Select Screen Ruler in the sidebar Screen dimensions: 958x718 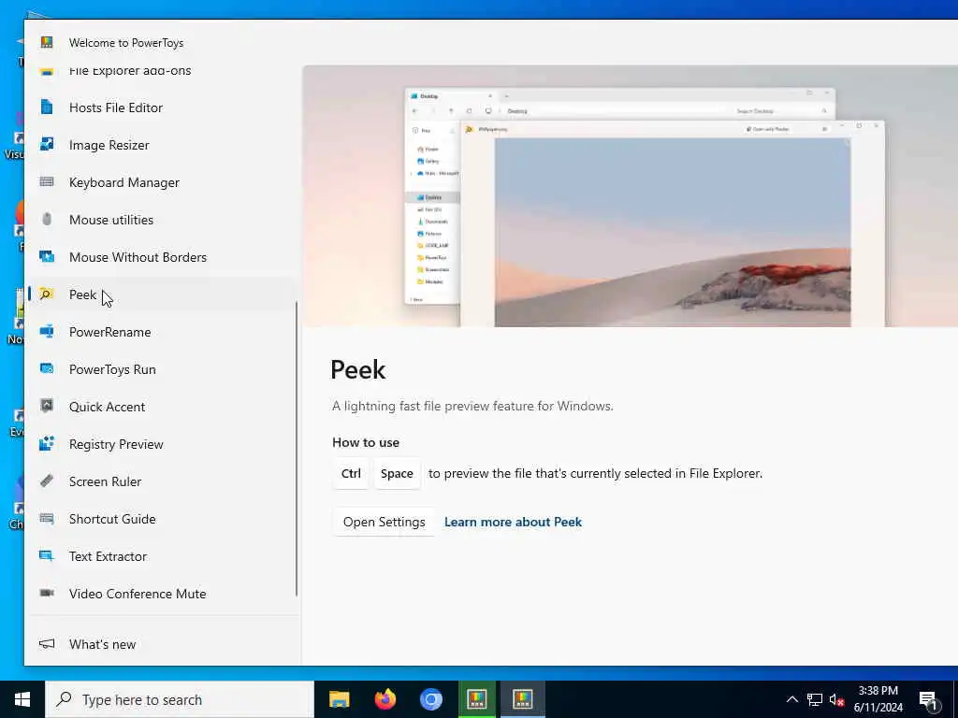tap(163, 481)
